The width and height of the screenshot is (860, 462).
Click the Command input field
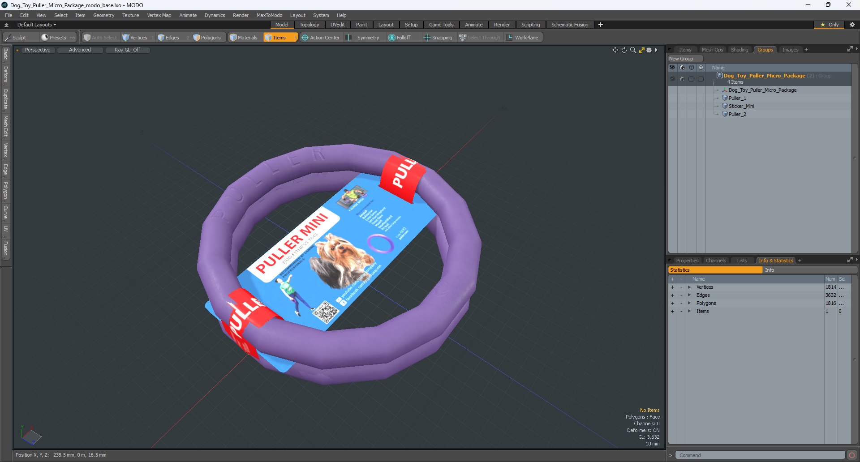click(760, 455)
